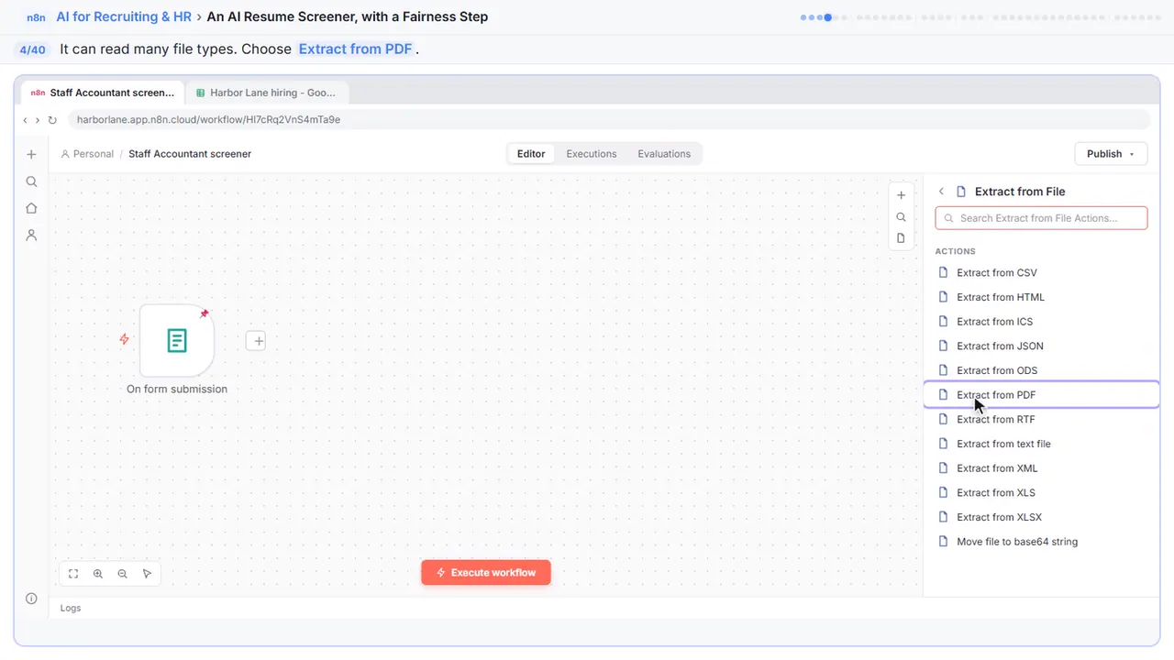Select the Staff Accountant screener browser tab

coord(103,93)
